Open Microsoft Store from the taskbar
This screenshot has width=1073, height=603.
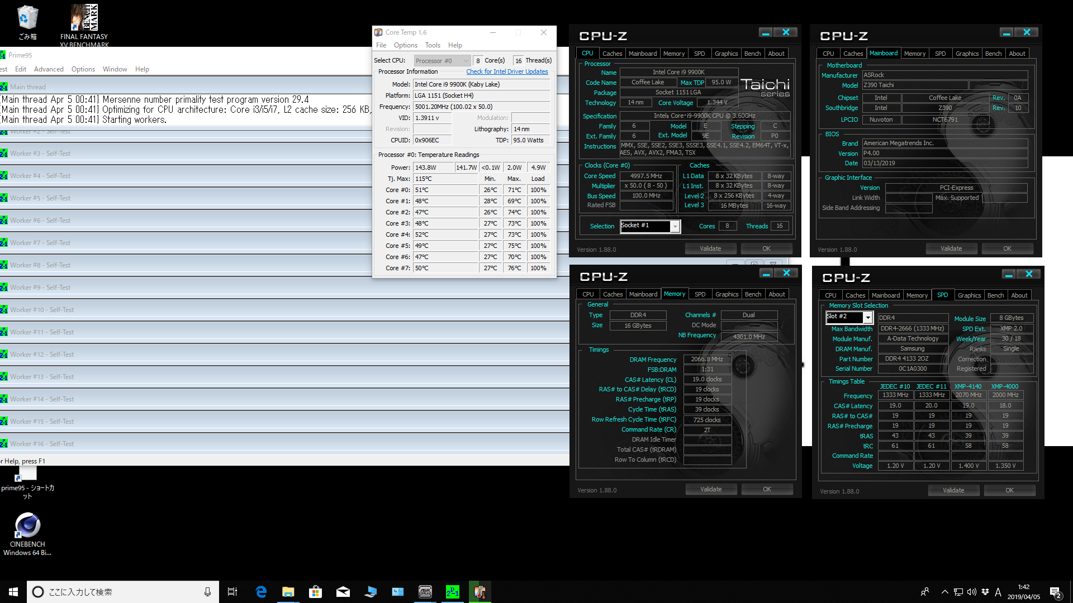(316, 592)
